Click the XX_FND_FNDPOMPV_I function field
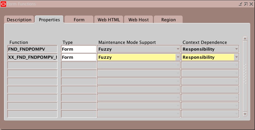255x130 pixels. pos(32,57)
